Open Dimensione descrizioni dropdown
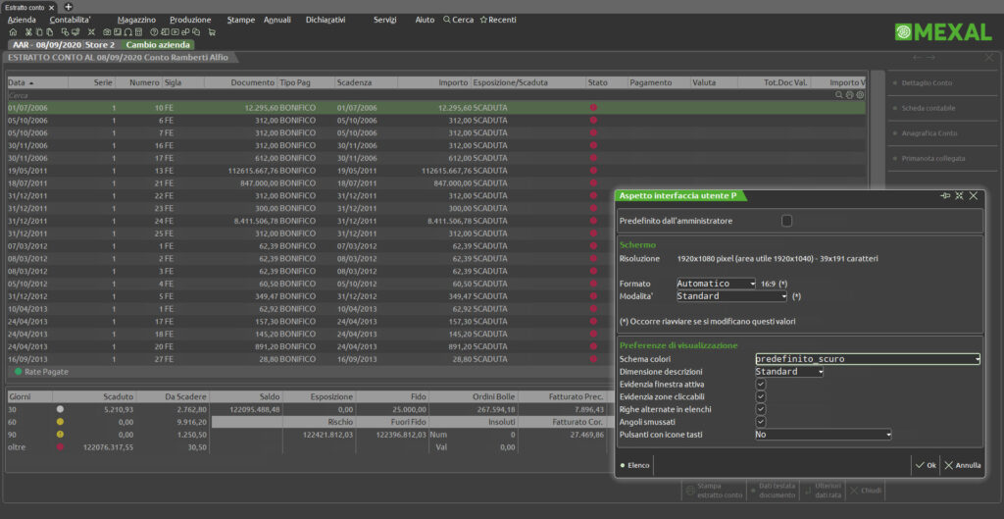The width and height of the screenshot is (1004, 519). click(x=789, y=372)
